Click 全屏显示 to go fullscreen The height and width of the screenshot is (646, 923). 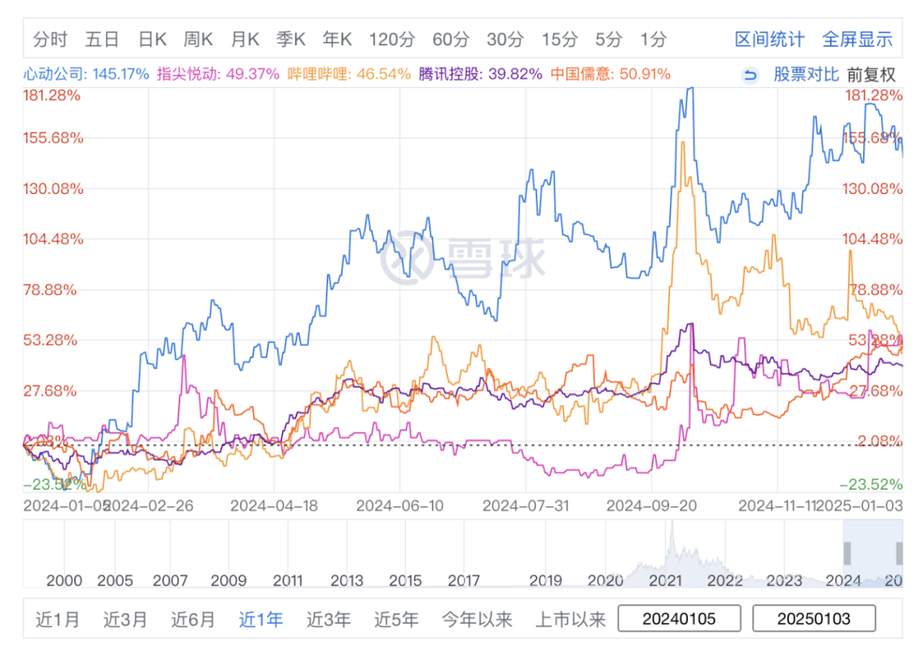tap(857, 39)
